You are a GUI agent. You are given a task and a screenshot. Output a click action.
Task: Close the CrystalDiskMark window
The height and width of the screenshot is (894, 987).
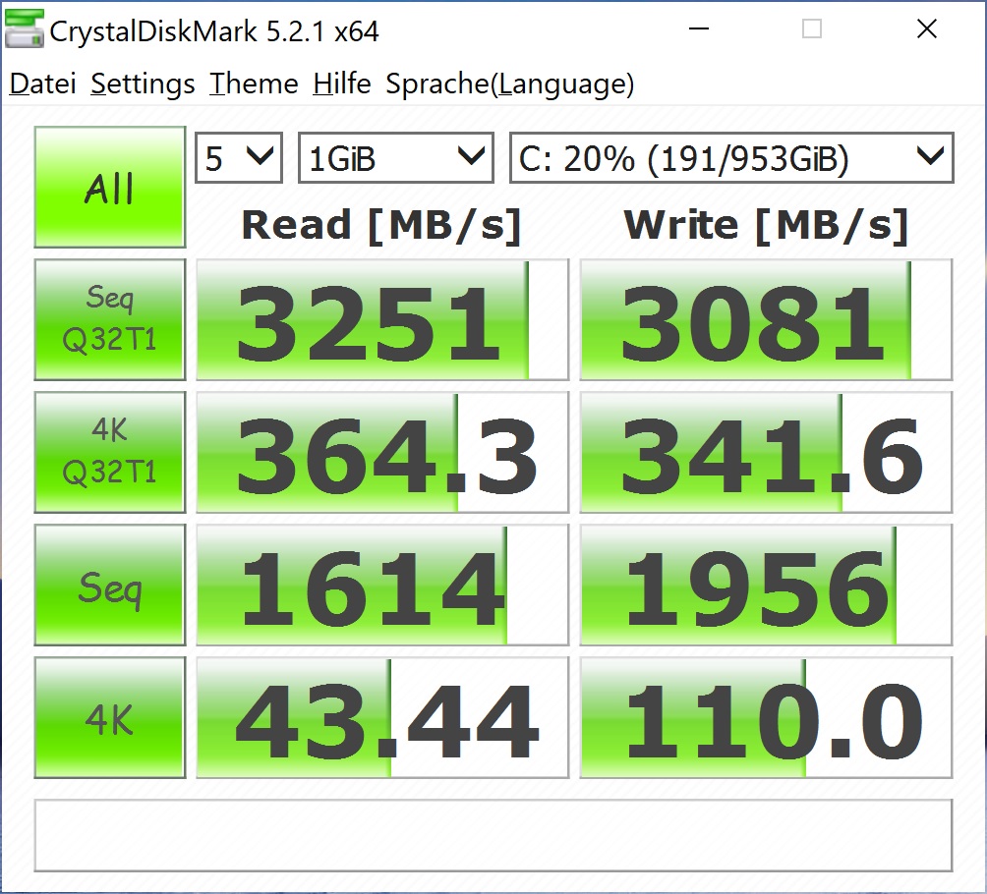[x=927, y=28]
